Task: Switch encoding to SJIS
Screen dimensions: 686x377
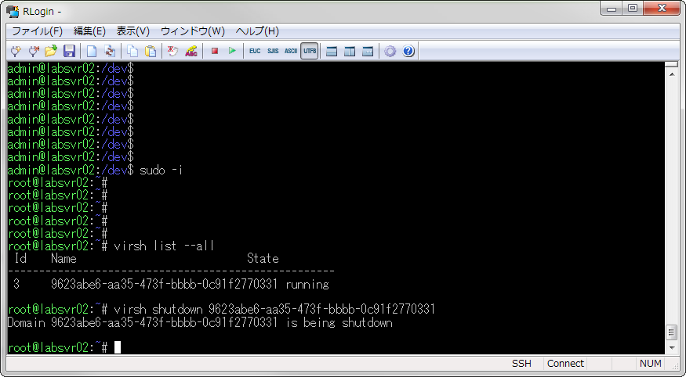Action: tap(273, 51)
